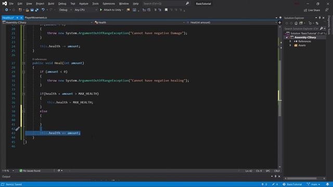Open the Build menu
Viewport: 333px width, 187px height.
(51, 4)
